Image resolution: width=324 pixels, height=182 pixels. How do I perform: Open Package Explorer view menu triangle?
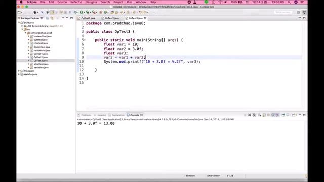[x=63, y=18]
